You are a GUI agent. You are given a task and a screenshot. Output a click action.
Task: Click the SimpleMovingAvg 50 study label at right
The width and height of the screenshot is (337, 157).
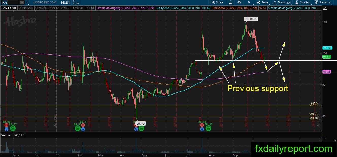(292, 8)
